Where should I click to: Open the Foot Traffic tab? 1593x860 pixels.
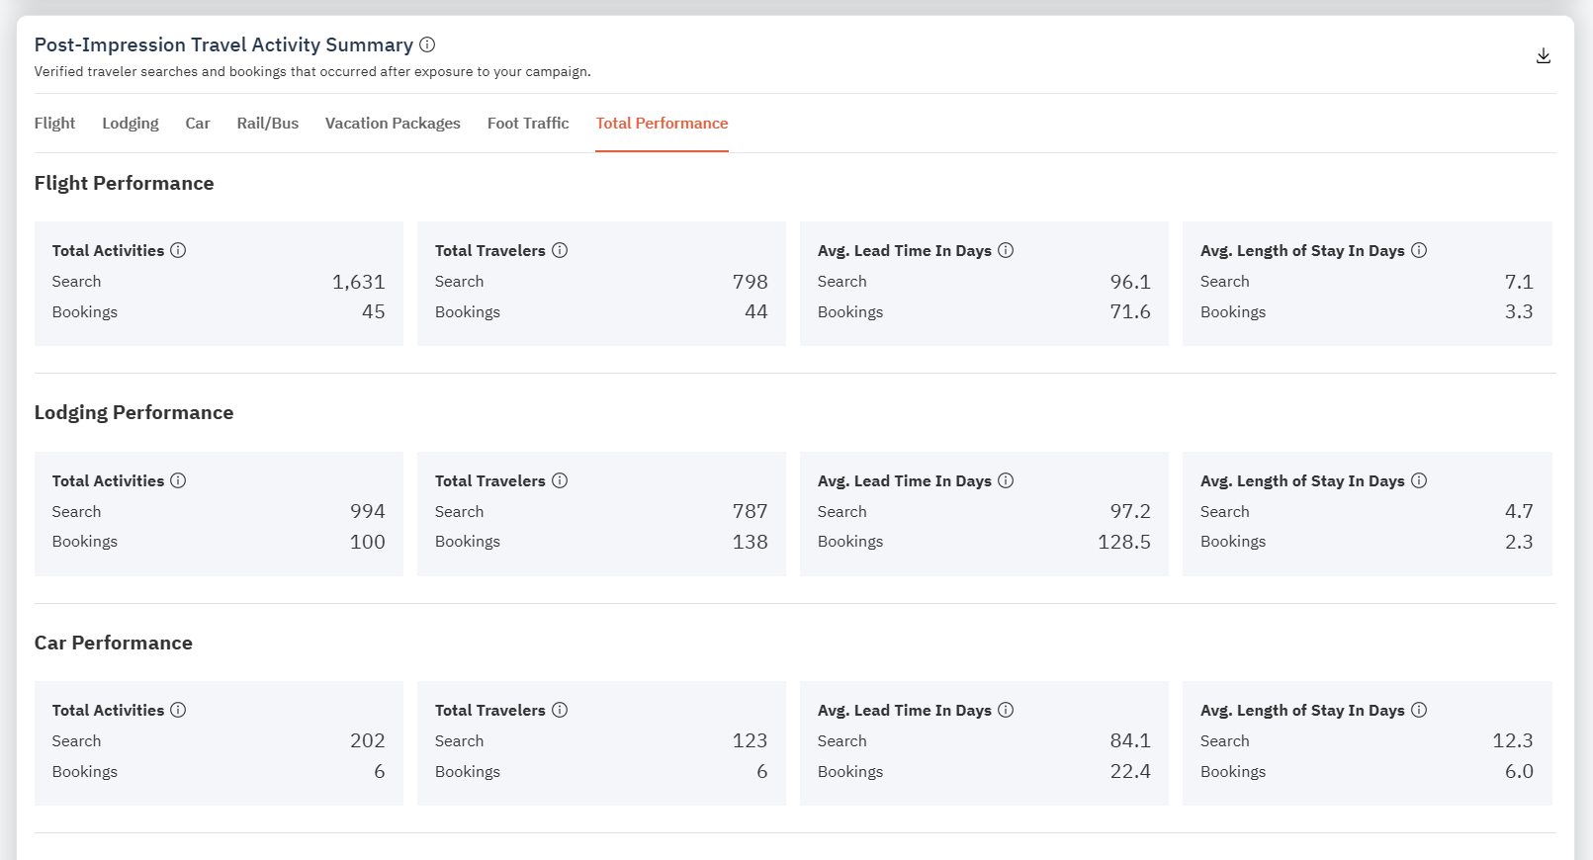click(528, 124)
